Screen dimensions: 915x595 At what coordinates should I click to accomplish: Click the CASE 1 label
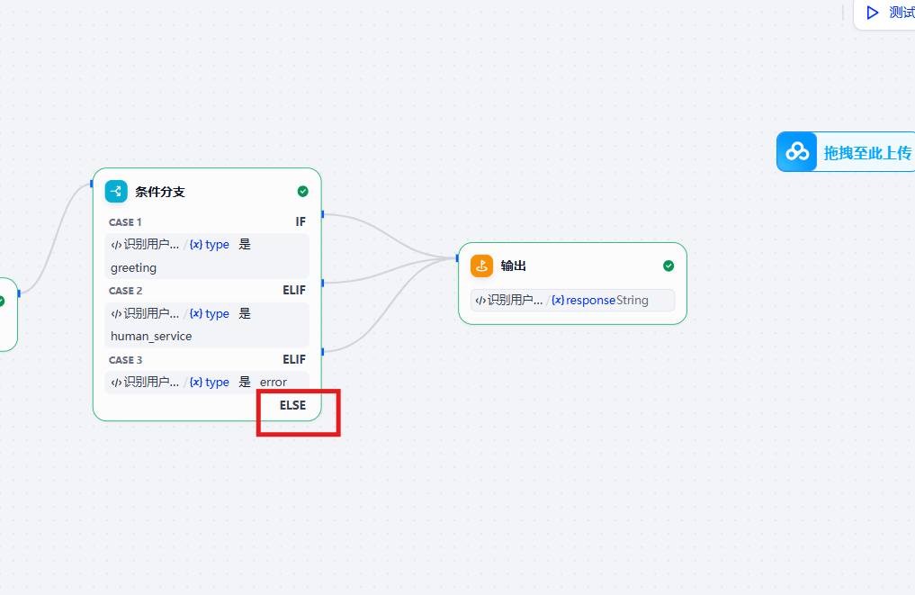(125, 221)
